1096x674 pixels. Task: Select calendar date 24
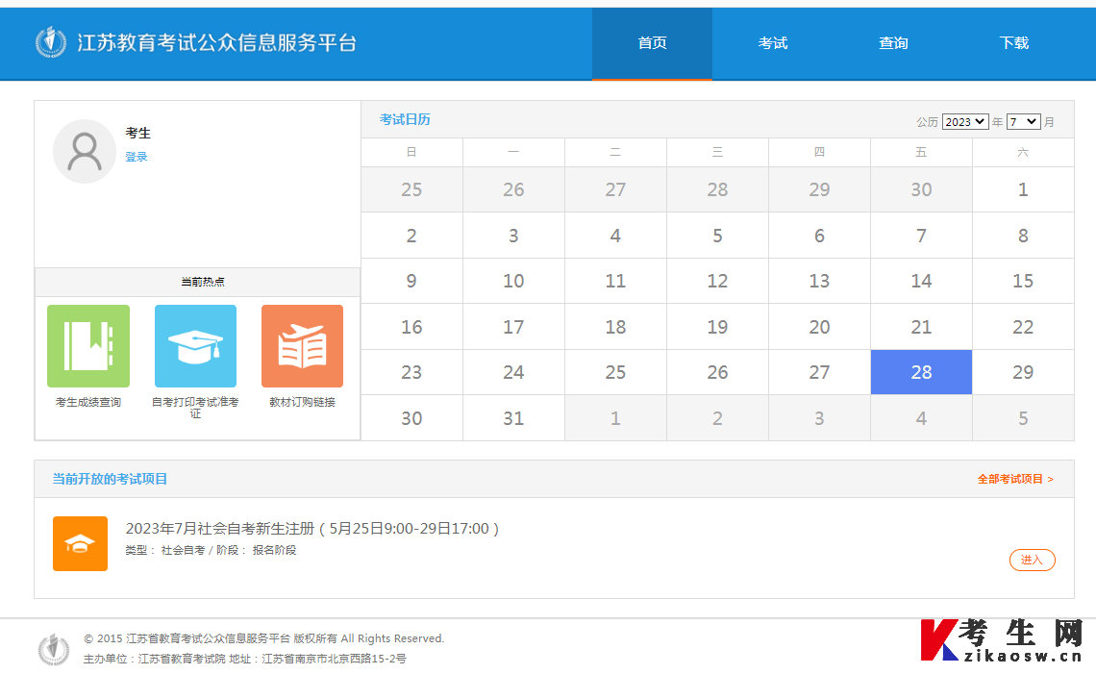point(513,372)
